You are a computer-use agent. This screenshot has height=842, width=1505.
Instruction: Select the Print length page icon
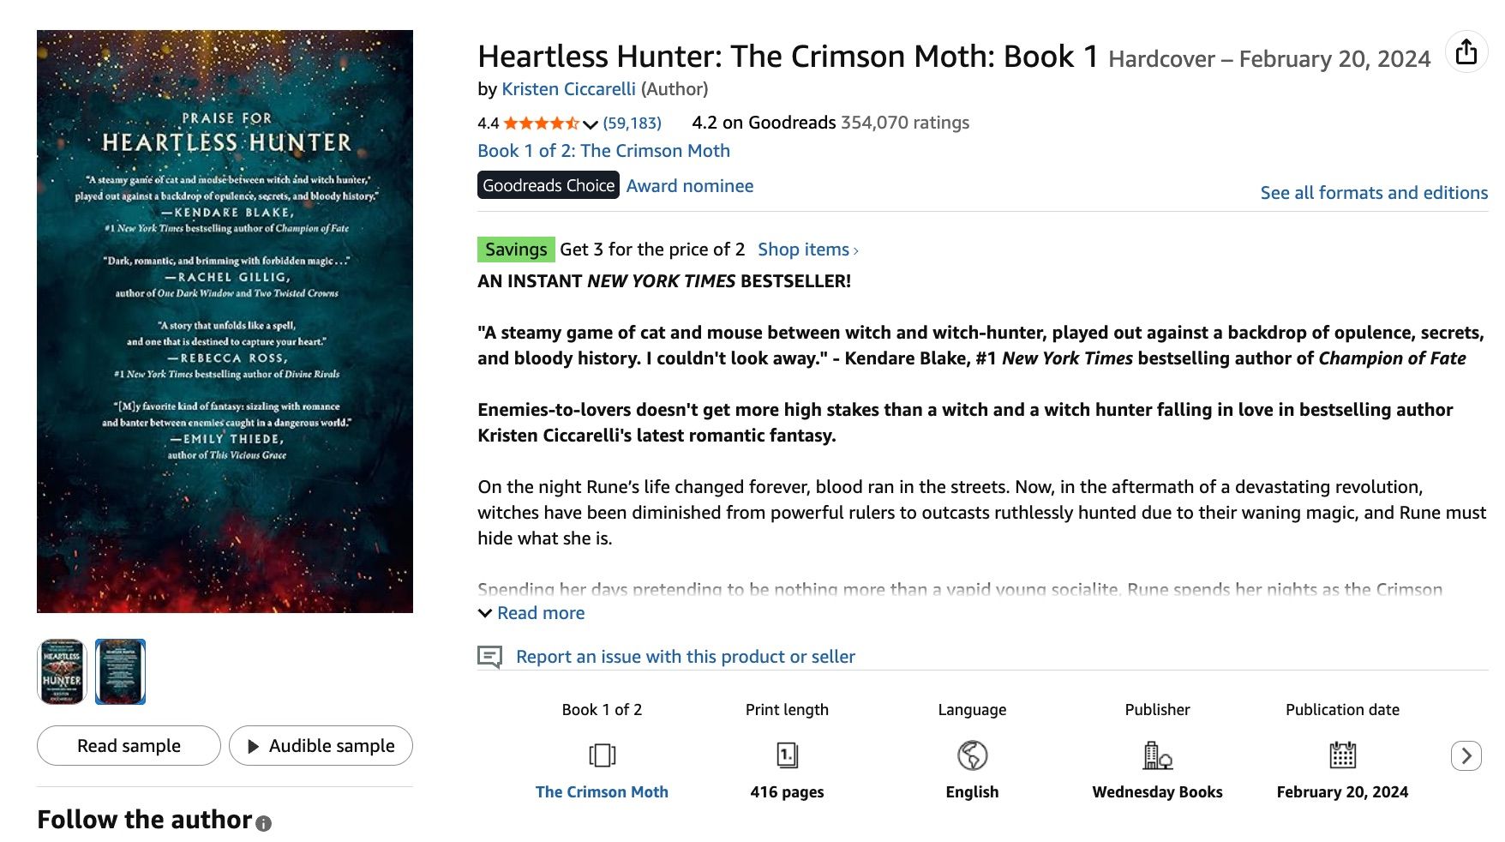pyautogui.click(x=786, y=755)
